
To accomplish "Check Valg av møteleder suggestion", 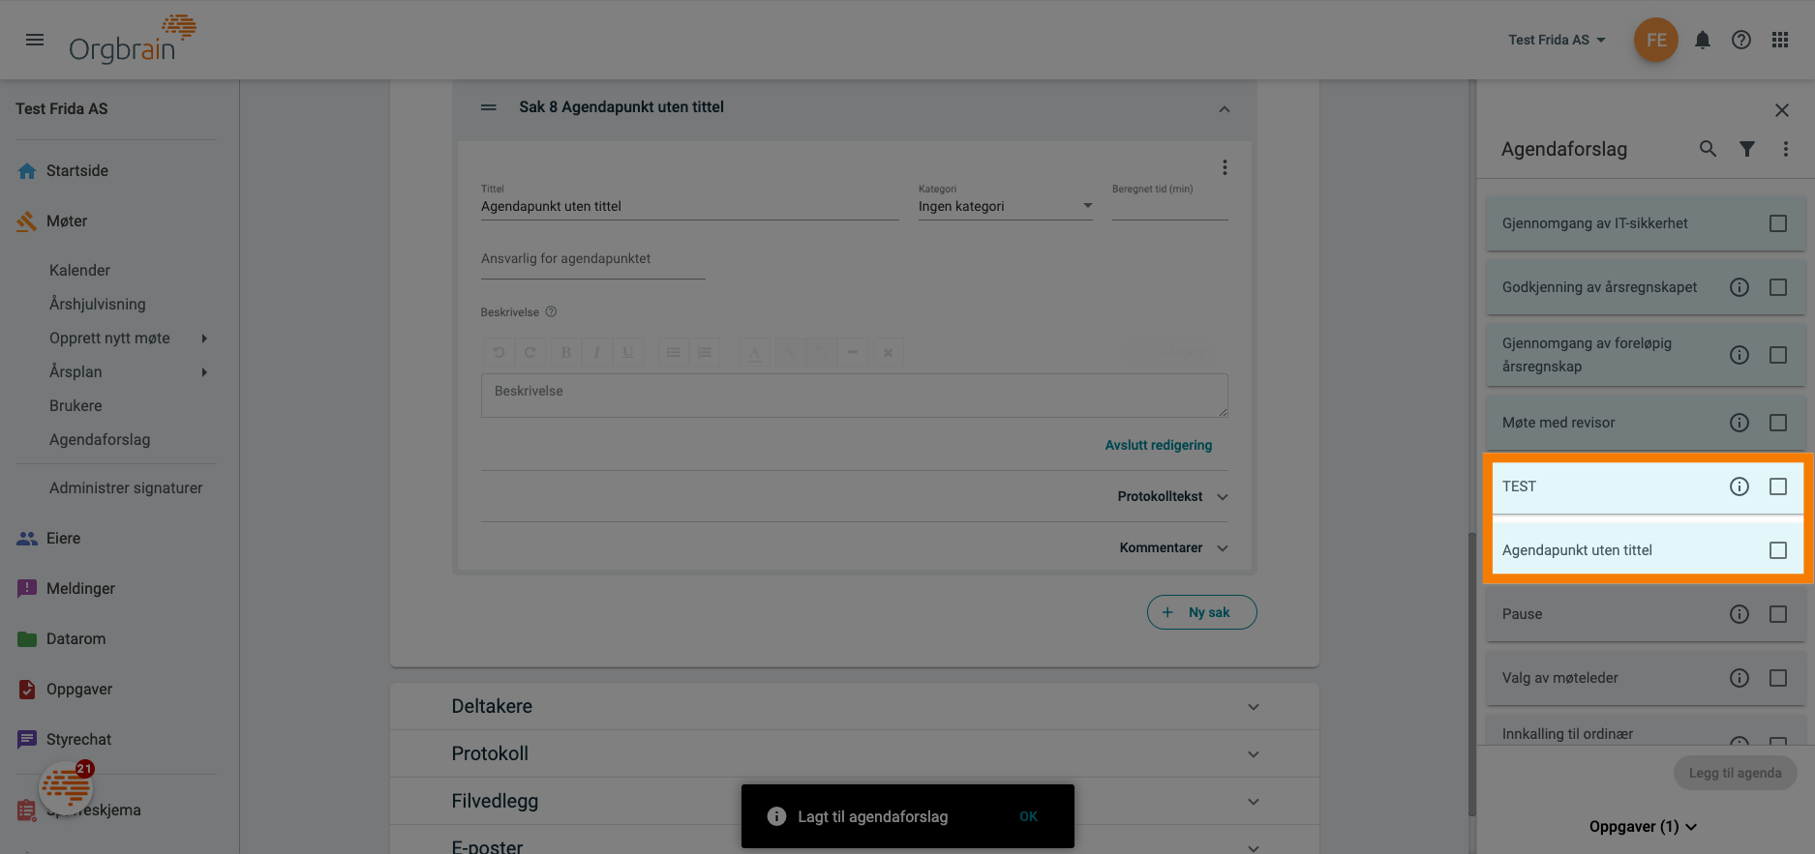I will click(x=1778, y=678).
